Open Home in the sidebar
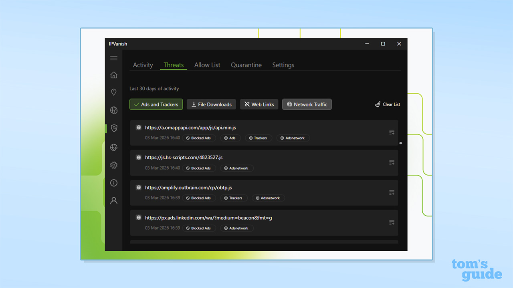Viewport: 513px width, 288px height. pos(114,75)
